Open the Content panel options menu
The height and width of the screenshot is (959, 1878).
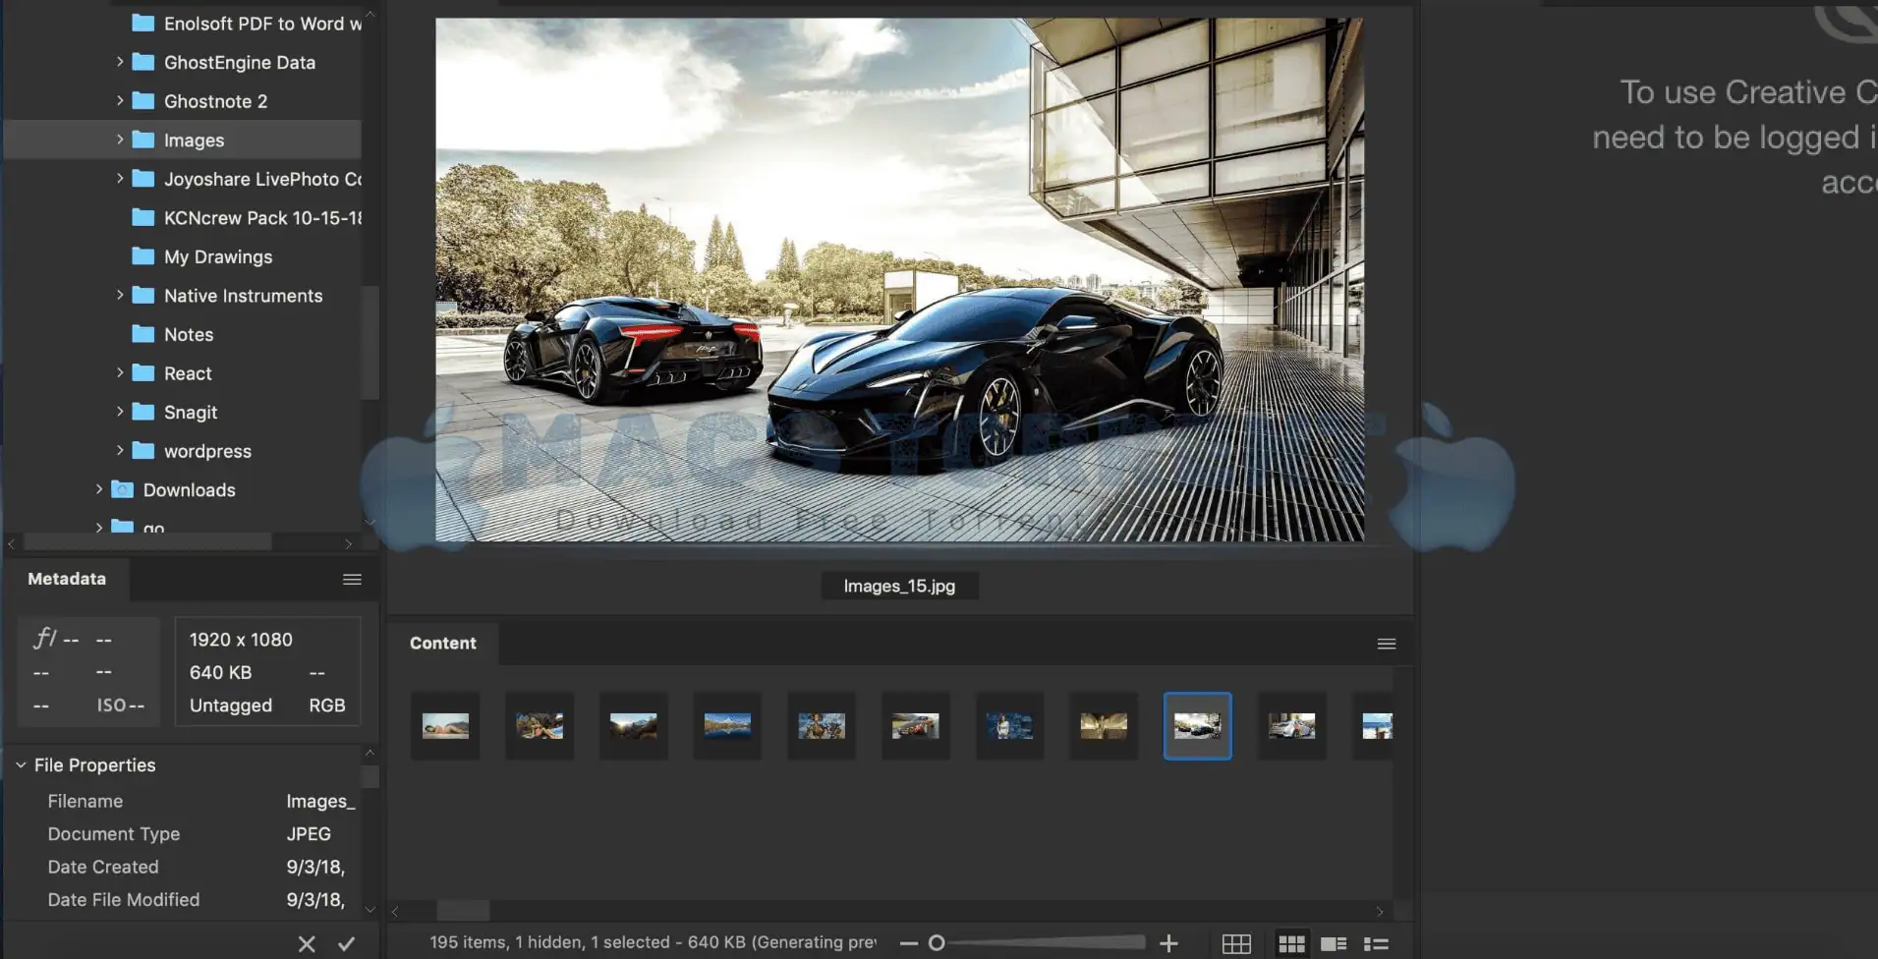point(1387,644)
